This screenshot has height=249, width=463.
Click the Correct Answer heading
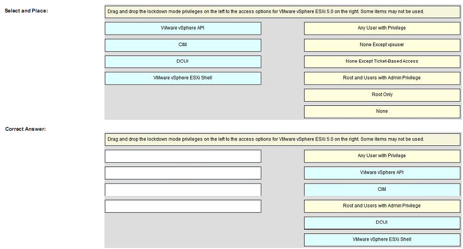pos(25,129)
